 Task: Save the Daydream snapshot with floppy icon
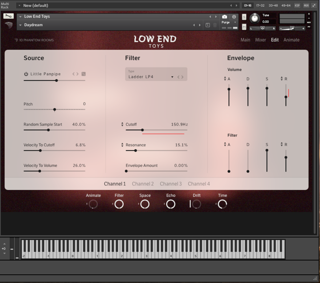pyautogui.click(x=208, y=25)
